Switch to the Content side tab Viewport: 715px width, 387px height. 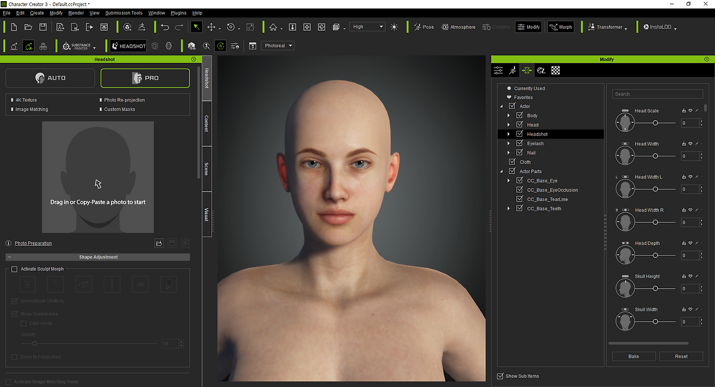(x=207, y=123)
